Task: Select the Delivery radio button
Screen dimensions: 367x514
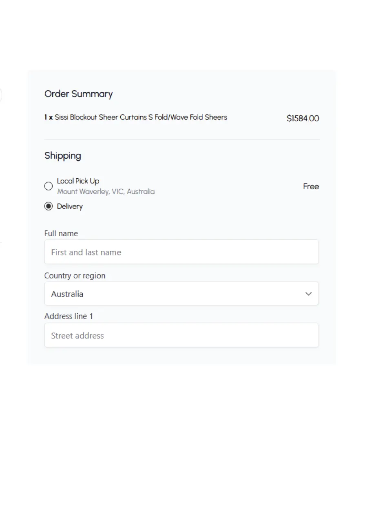Action: [x=49, y=206]
